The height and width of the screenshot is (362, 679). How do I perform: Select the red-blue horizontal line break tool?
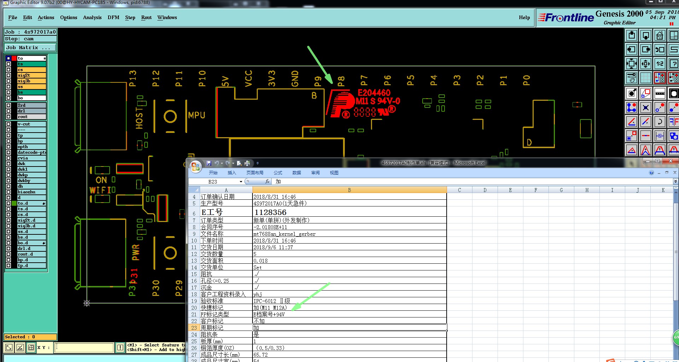[646, 136]
